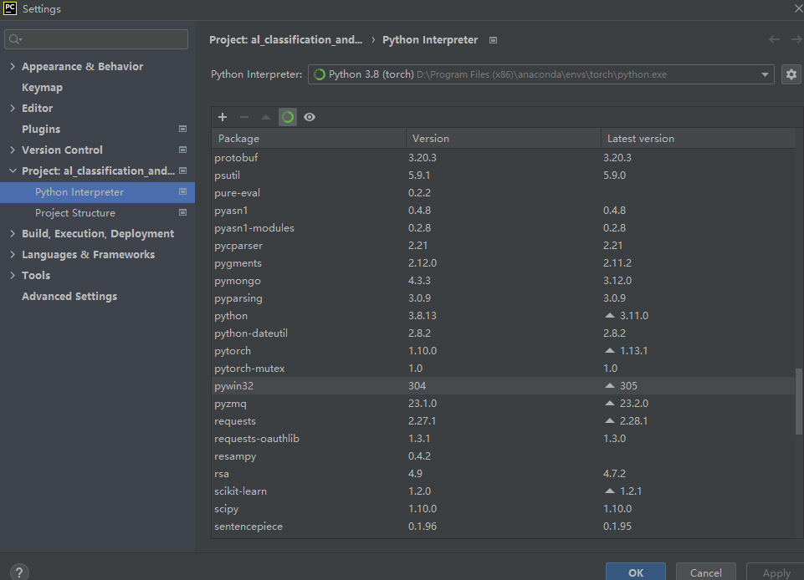This screenshot has height=580, width=804.
Task: Open the Python Interpreter dropdown
Action: tap(765, 74)
